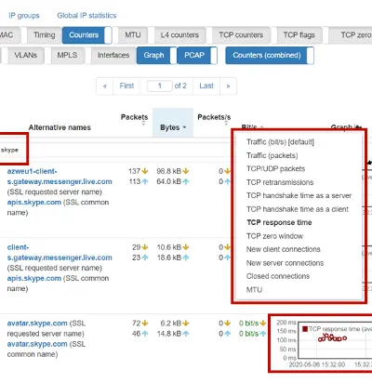This screenshot has width=372, height=383.
Task: Click upload arrow next to 113 packets
Action: coord(145,181)
